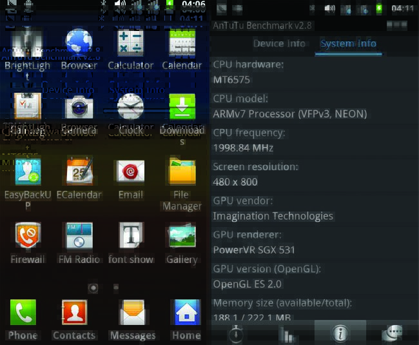Viewport: 419px width, 345px height.
Task: Select OpenGL ES 2.0 version value
Action: pyautogui.click(x=247, y=284)
